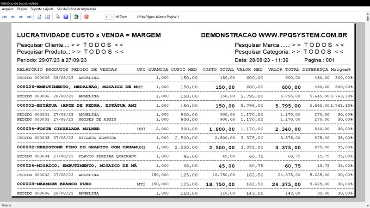
Task: Open the zoom level dropdown
Action: pos(109,17)
